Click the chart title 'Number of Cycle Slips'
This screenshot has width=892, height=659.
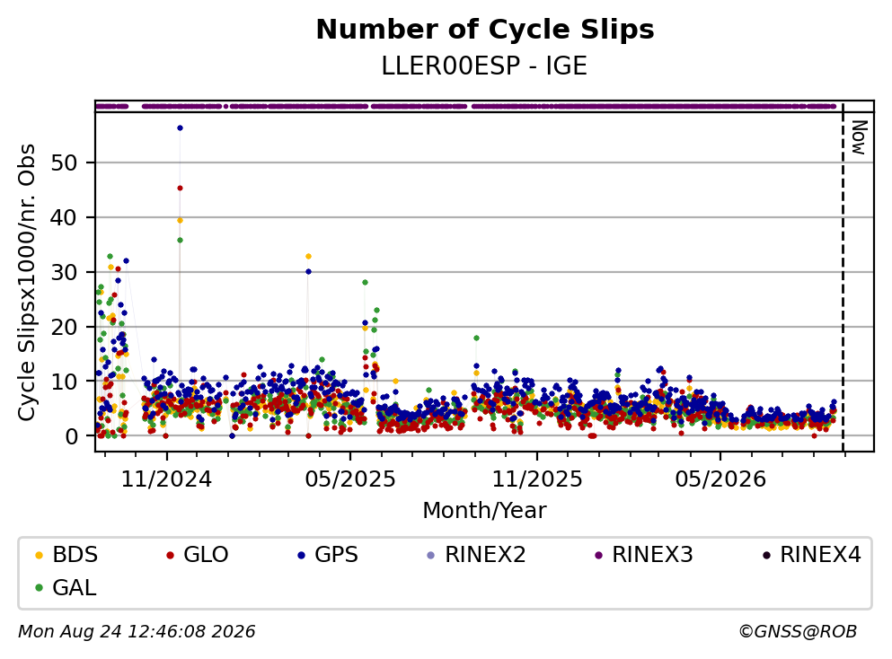(485, 30)
